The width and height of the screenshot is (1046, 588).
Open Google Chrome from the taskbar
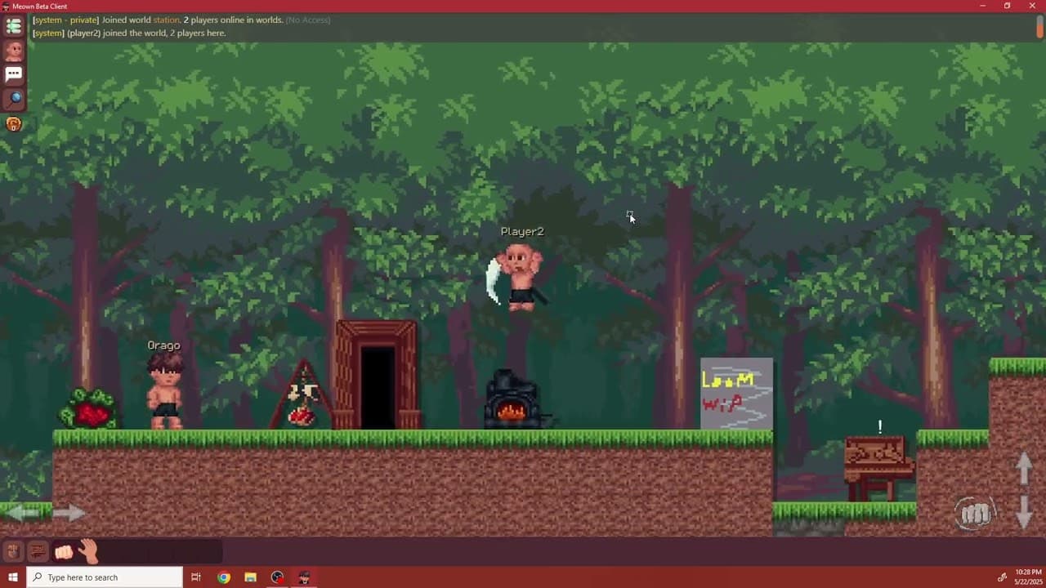tap(223, 577)
